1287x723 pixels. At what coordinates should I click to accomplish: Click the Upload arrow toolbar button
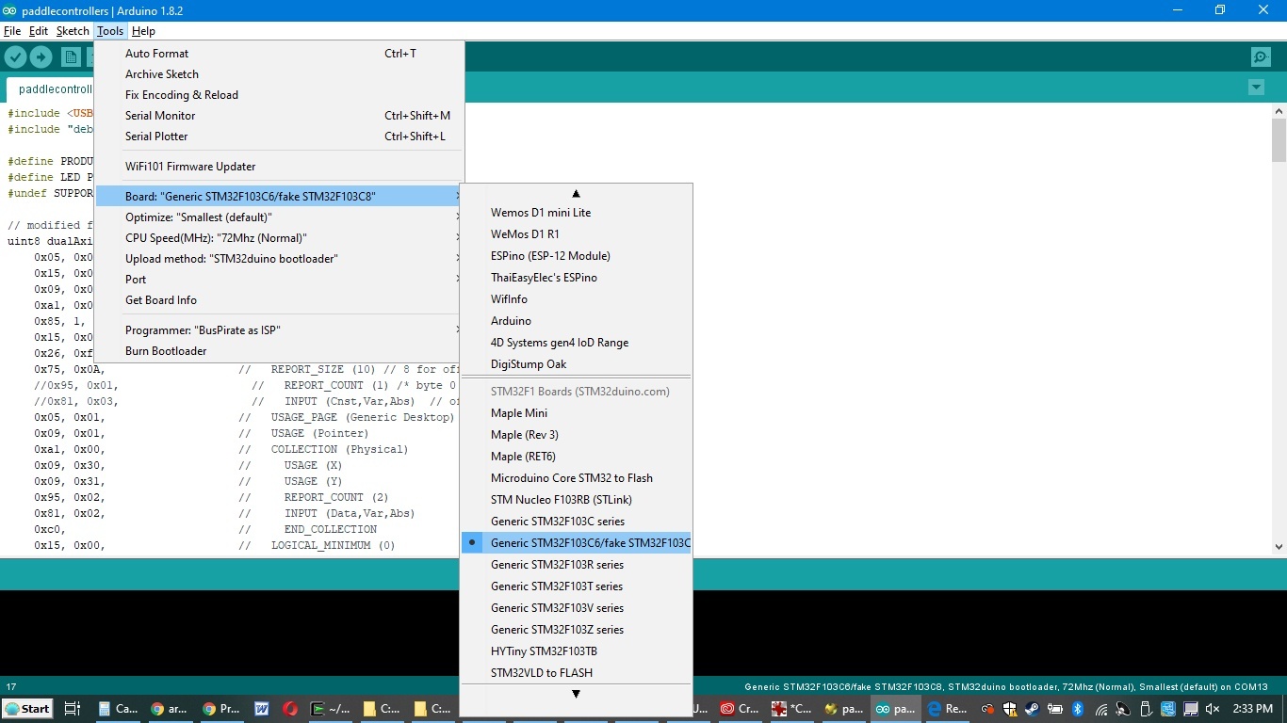pyautogui.click(x=41, y=57)
